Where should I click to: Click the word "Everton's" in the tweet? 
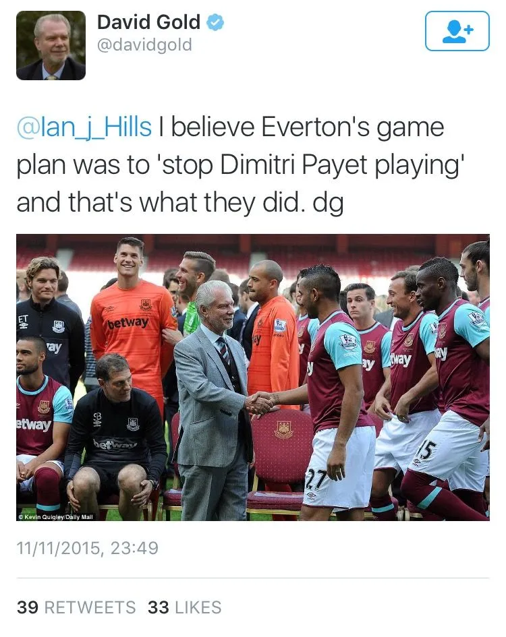click(315, 127)
